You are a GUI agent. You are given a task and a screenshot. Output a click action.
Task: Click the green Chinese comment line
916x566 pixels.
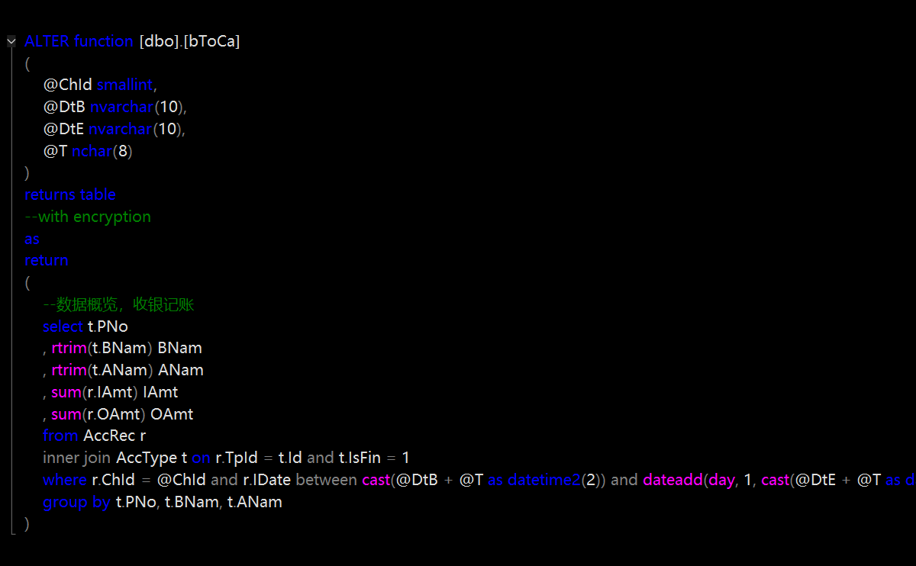pos(118,305)
